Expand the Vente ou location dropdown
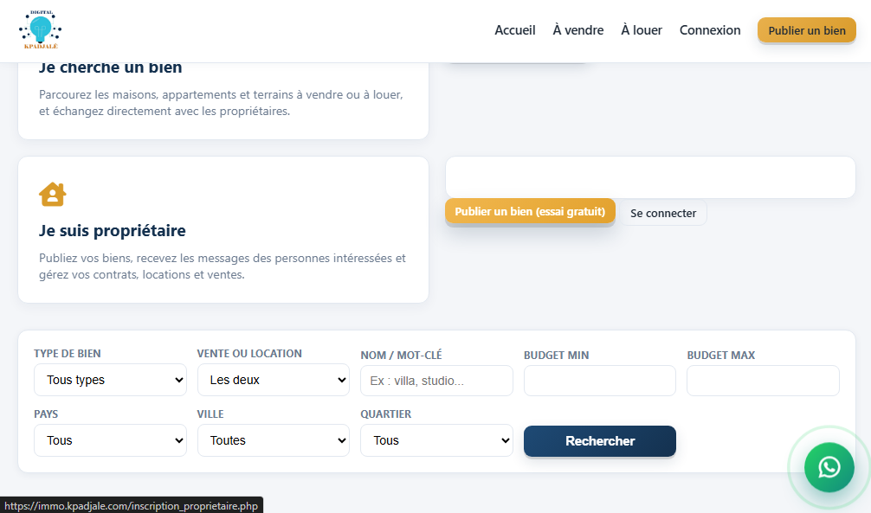871x513 pixels. tap(274, 380)
